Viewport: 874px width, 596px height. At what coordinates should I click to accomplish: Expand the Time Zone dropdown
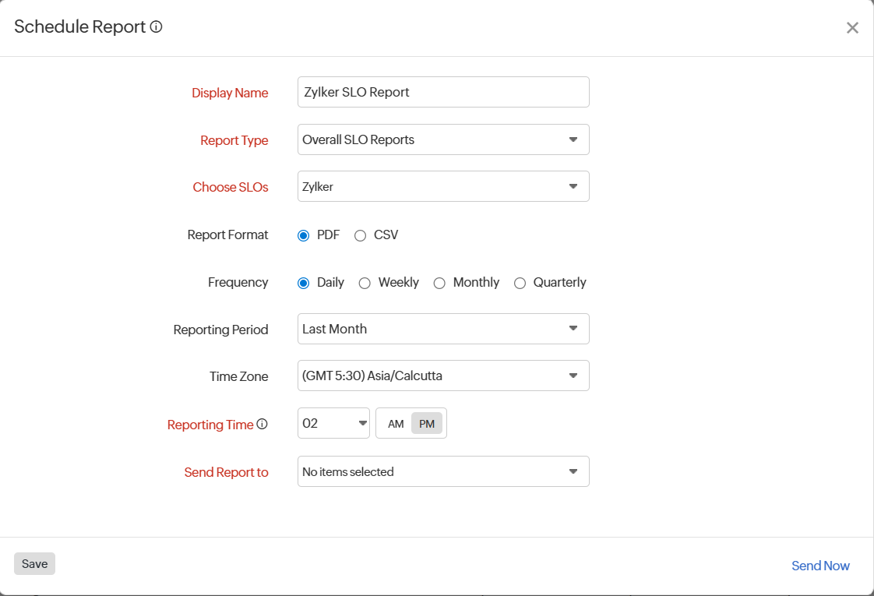click(443, 376)
